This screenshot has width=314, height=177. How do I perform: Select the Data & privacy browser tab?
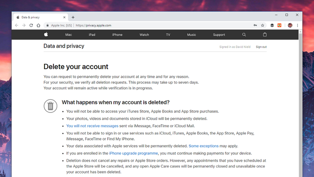[x=41, y=17]
